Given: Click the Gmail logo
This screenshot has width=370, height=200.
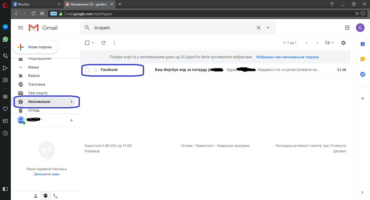Looking at the screenshot, I should click(x=33, y=27).
